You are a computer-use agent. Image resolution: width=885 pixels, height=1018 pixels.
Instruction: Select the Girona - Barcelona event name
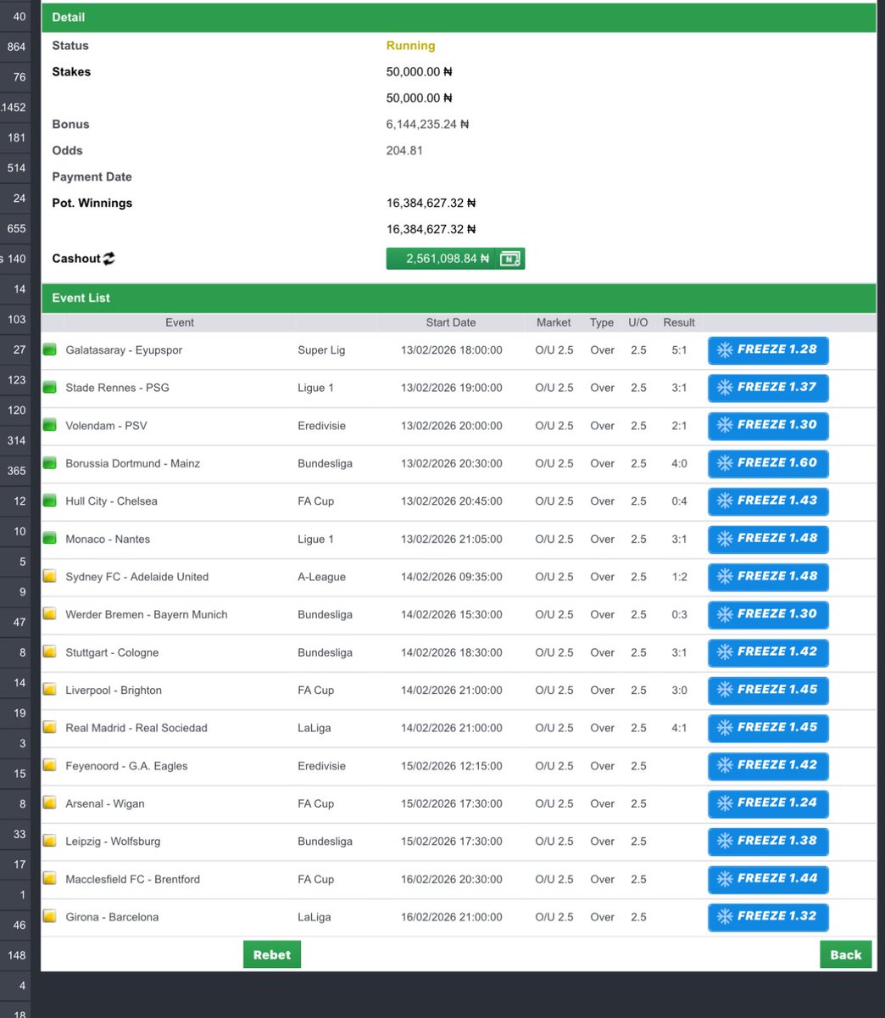click(112, 917)
